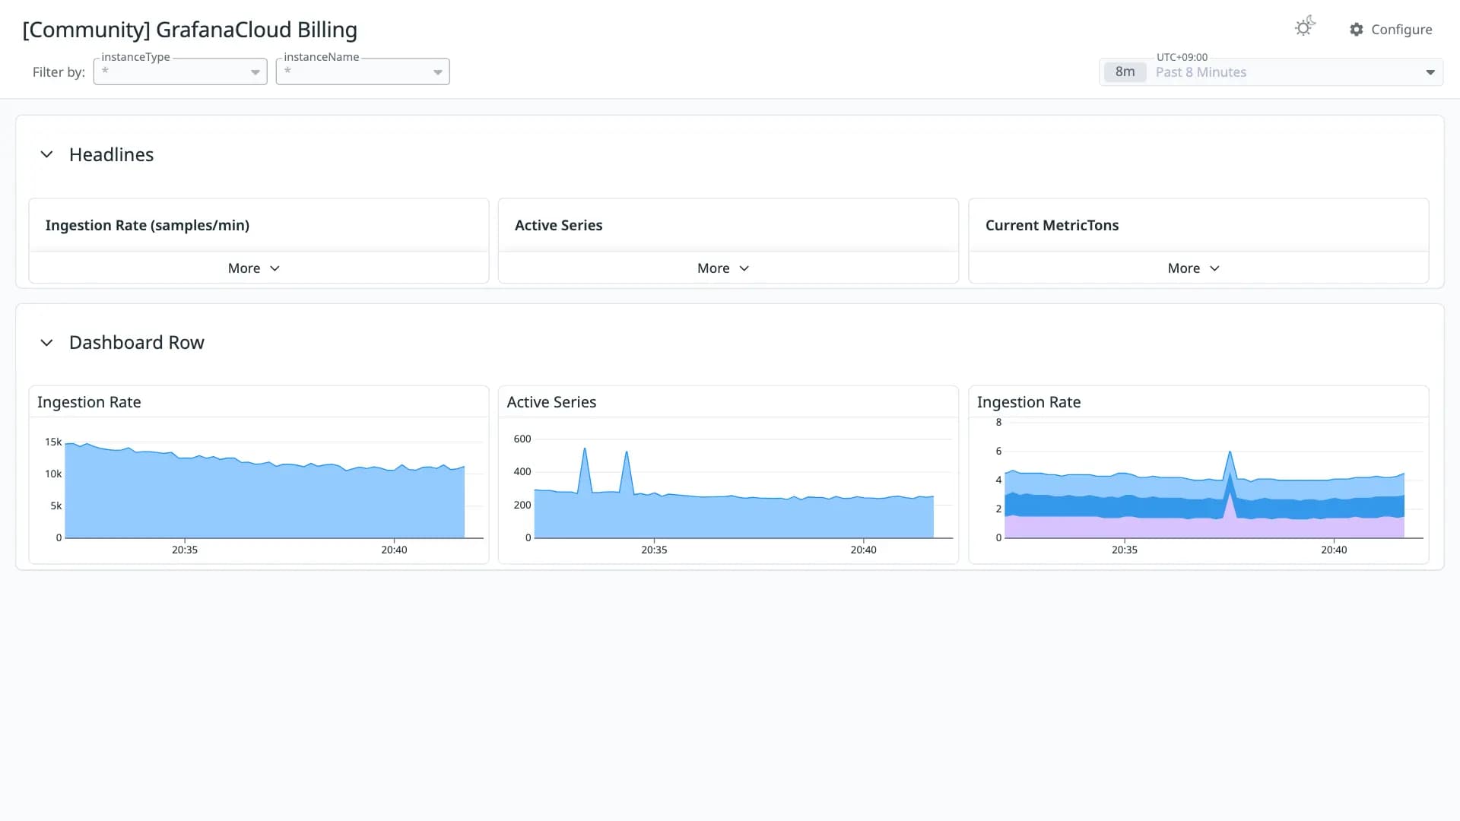
Task: Open the Past 8 Minutes time range dropdown
Action: (1271, 72)
